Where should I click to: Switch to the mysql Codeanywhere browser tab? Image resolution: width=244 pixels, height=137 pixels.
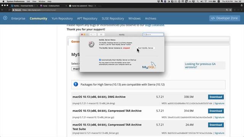(x=51, y=6)
